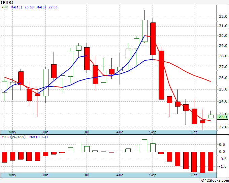Screen dimensions: 229x183
Task: Click Oct on MACD time axis
Action: coord(194,175)
